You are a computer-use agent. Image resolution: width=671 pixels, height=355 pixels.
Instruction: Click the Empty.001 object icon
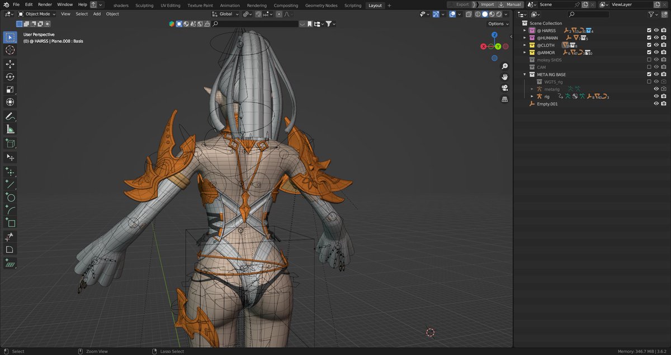[x=532, y=104]
